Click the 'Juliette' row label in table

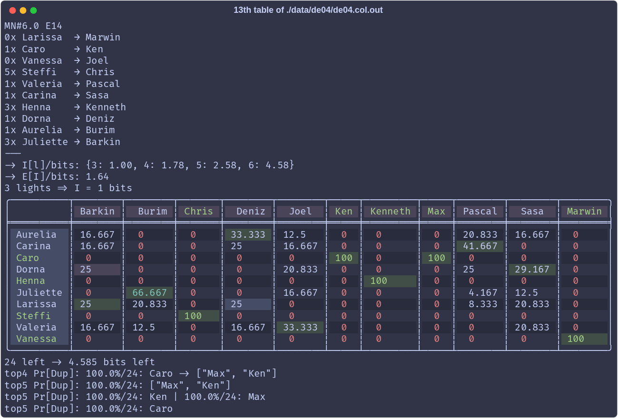tap(39, 292)
